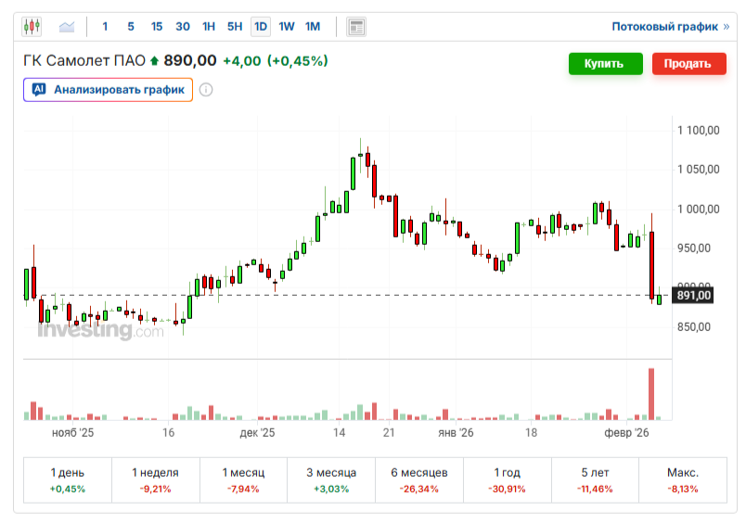The height and width of the screenshot is (523, 746).
Task: Click the +3,03% three-month change value
Action: pyautogui.click(x=331, y=490)
